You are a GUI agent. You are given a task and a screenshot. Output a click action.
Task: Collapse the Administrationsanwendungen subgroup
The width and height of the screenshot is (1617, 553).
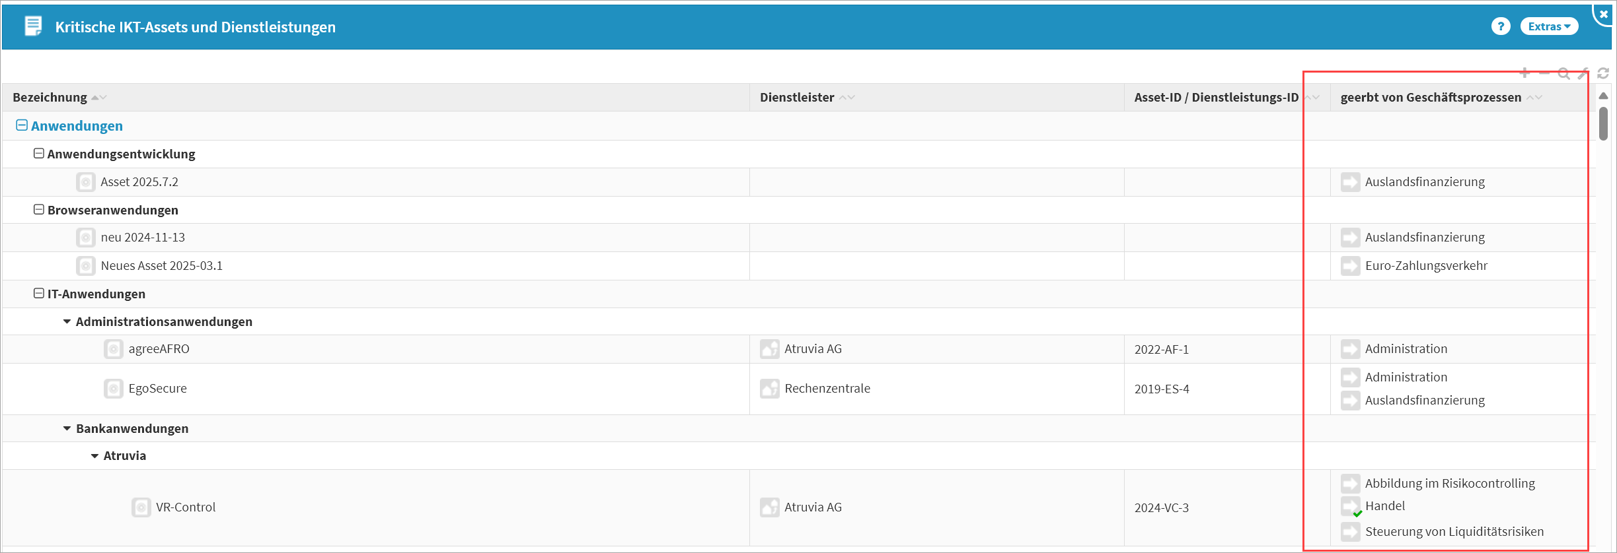67,322
